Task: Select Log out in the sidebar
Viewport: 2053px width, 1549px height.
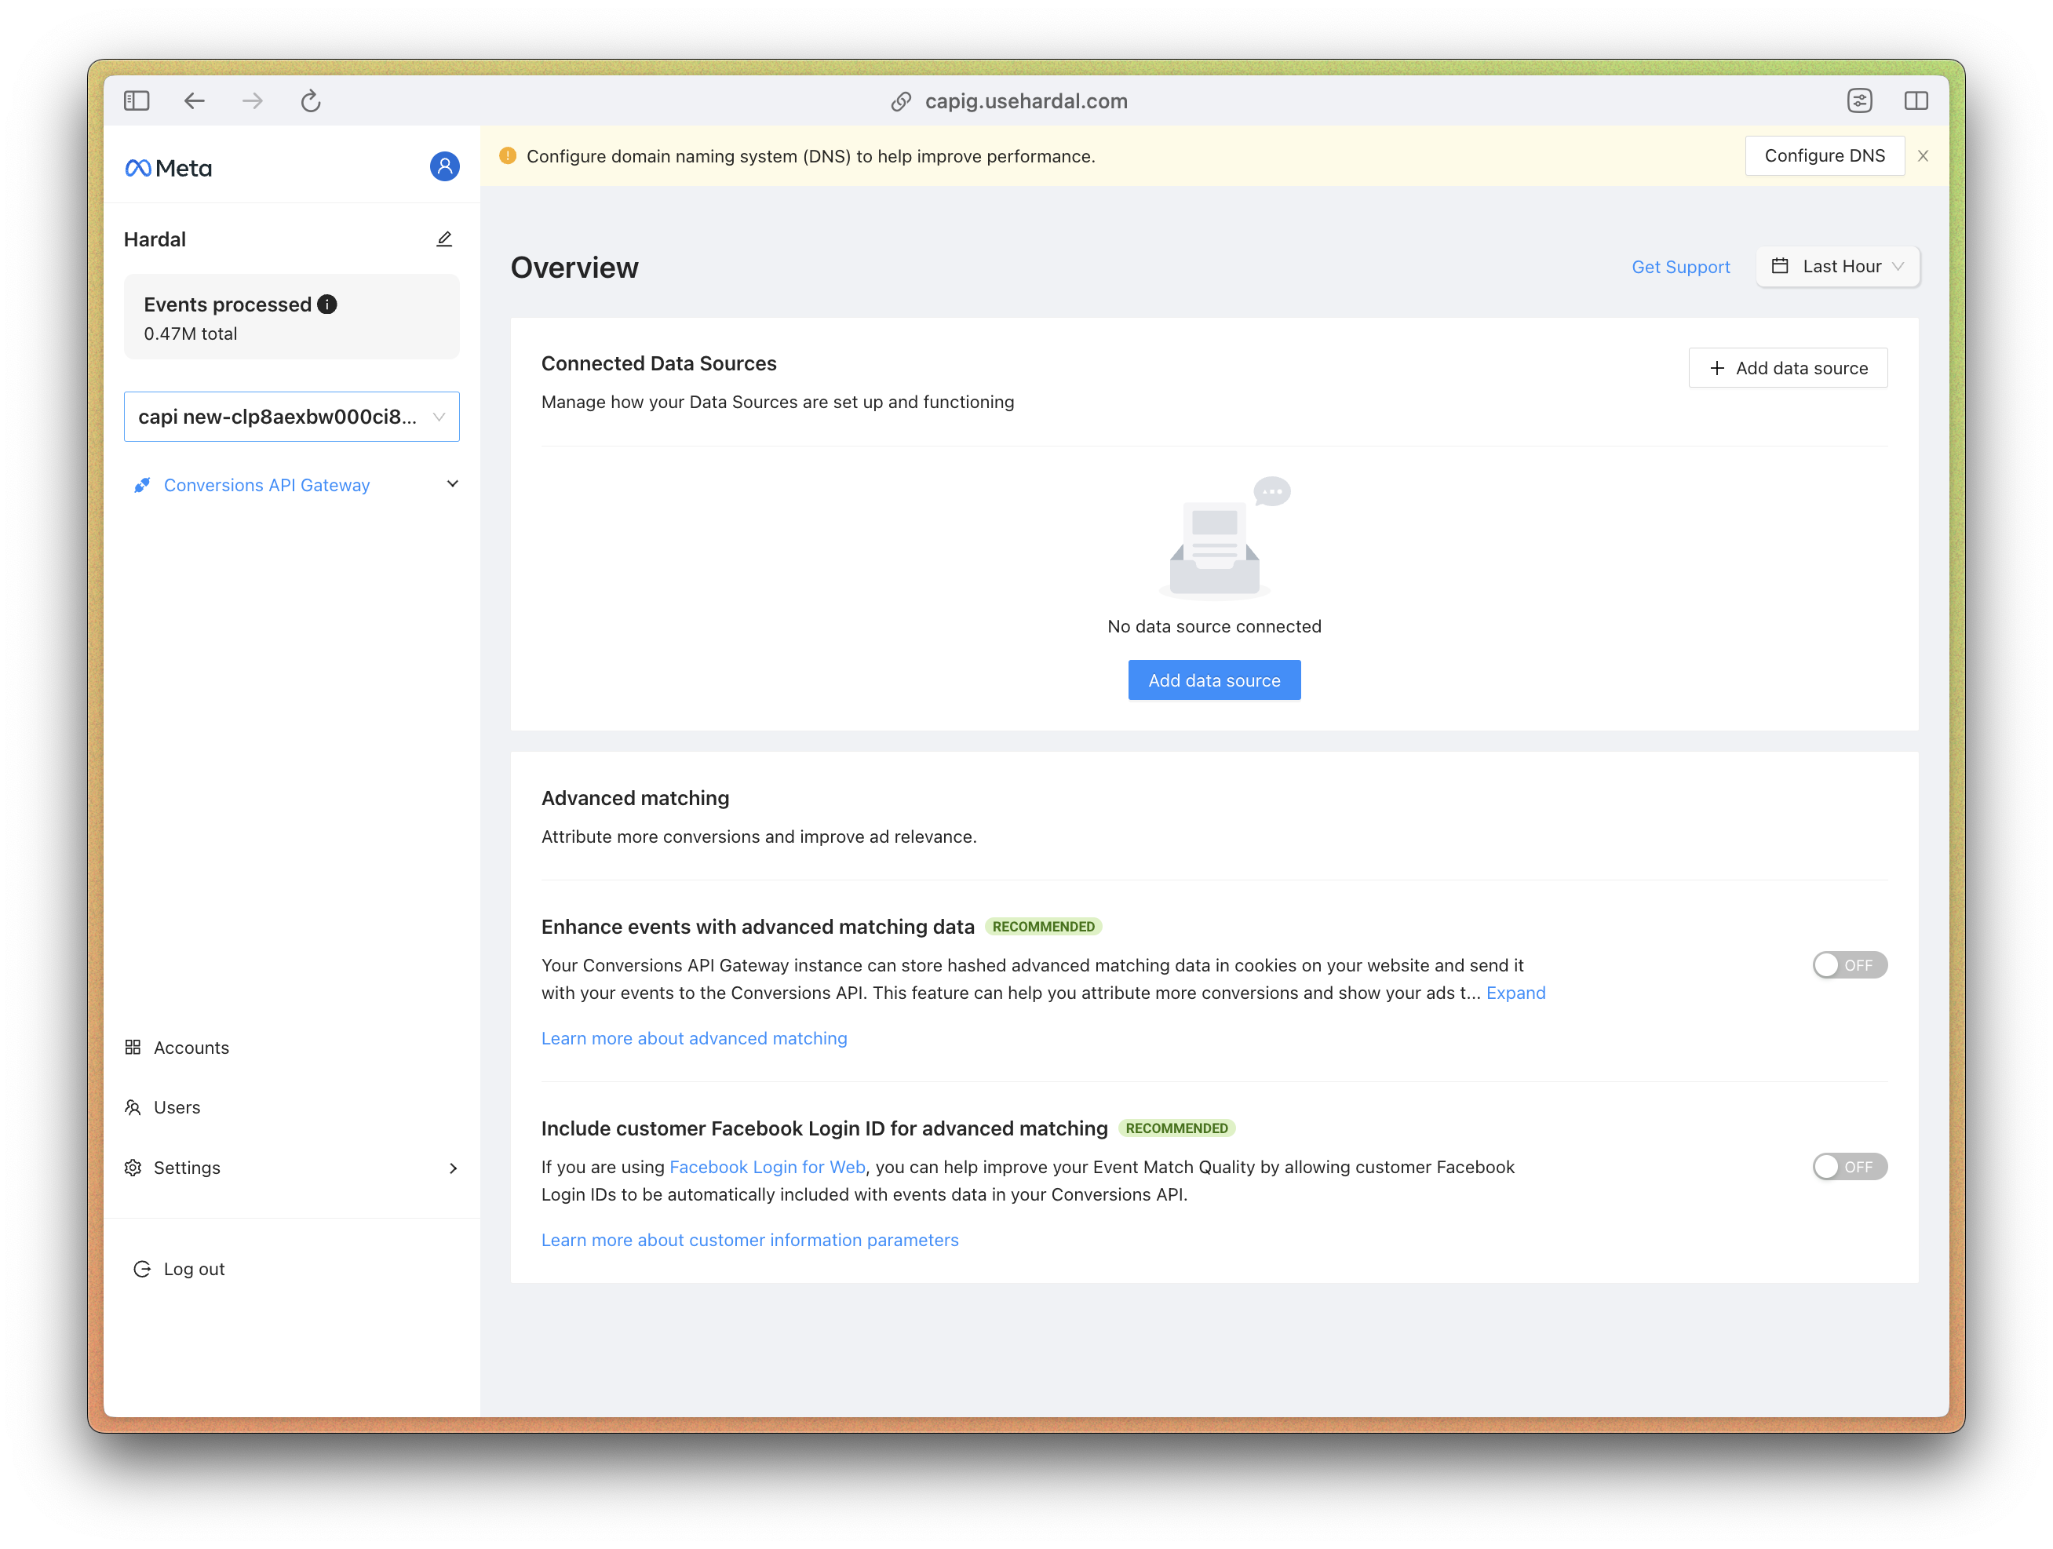Action: 180,1269
